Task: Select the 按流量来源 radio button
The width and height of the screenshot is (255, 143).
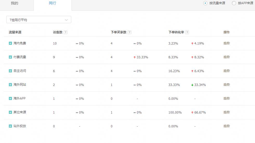Action: coord(205,3)
